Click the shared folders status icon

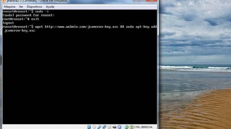click(109, 127)
